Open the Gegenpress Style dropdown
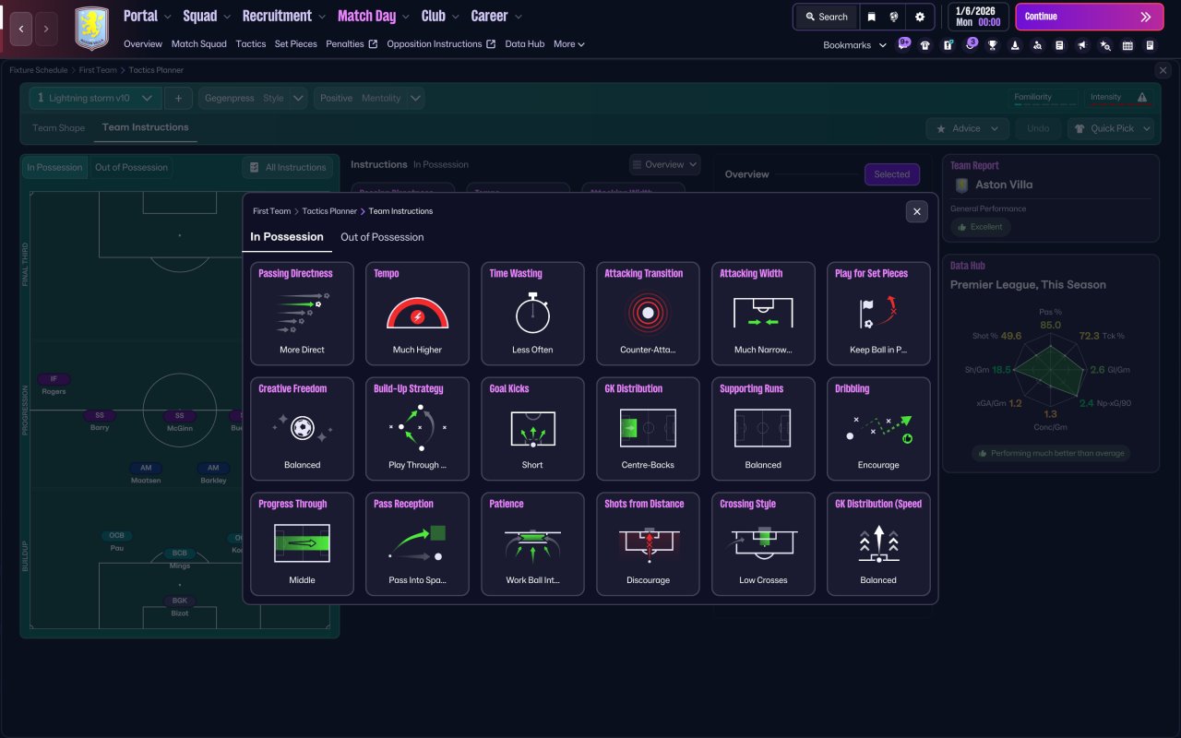Screen dimensions: 1181x738 [253, 98]
